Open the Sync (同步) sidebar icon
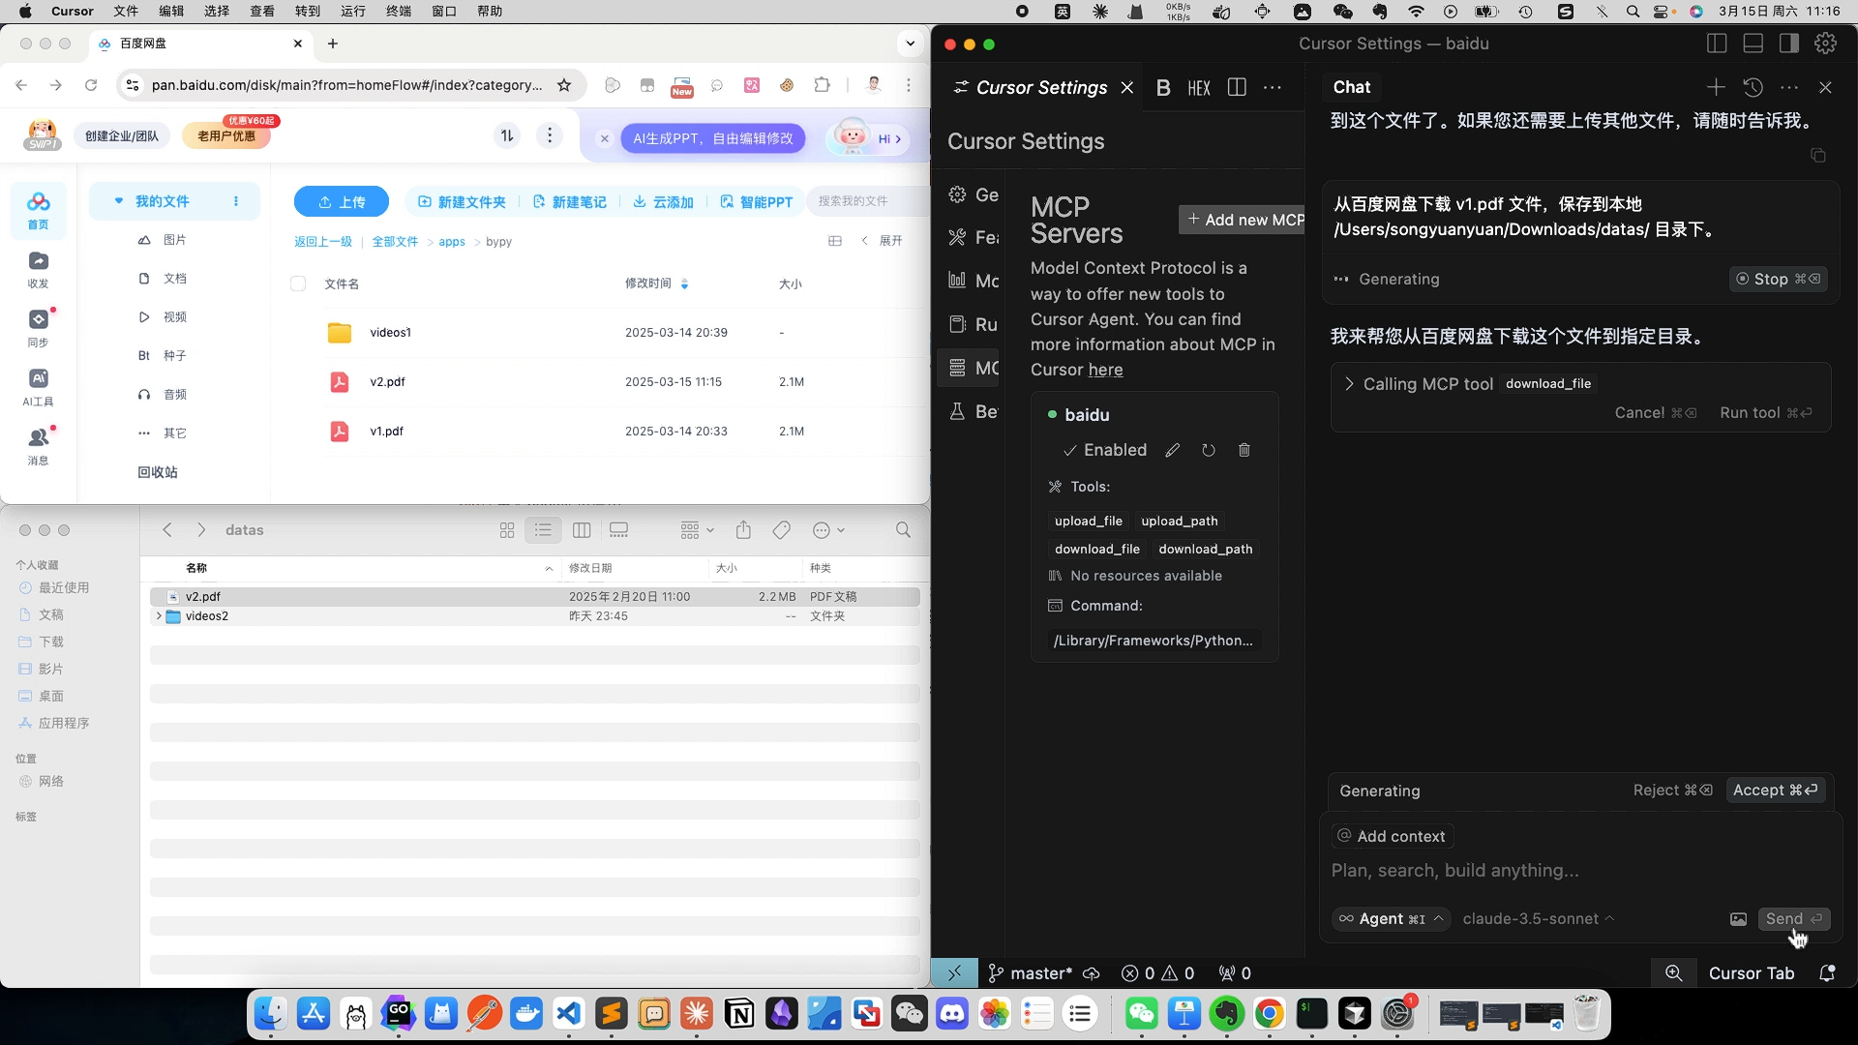 click(x=38, y=329)
